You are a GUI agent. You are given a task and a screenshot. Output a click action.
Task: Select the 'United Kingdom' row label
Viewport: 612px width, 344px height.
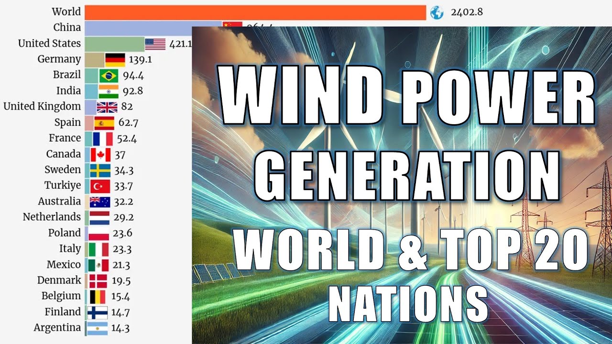(42, 107)
